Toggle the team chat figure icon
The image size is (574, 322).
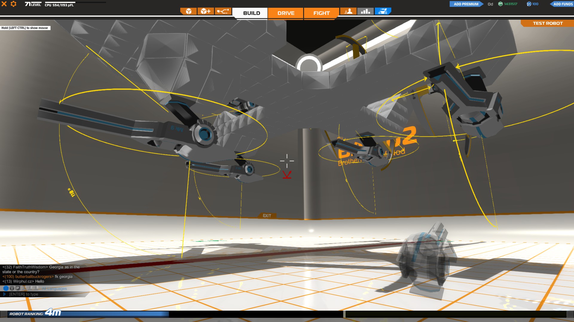[x=12, y=288]
